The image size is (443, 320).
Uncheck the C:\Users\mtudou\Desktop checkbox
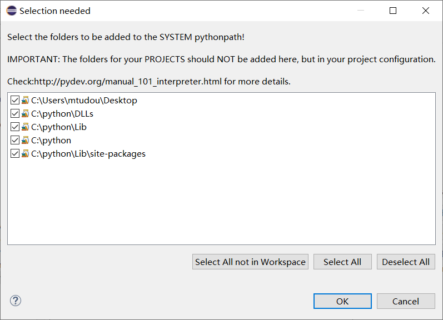pos(15,101)
